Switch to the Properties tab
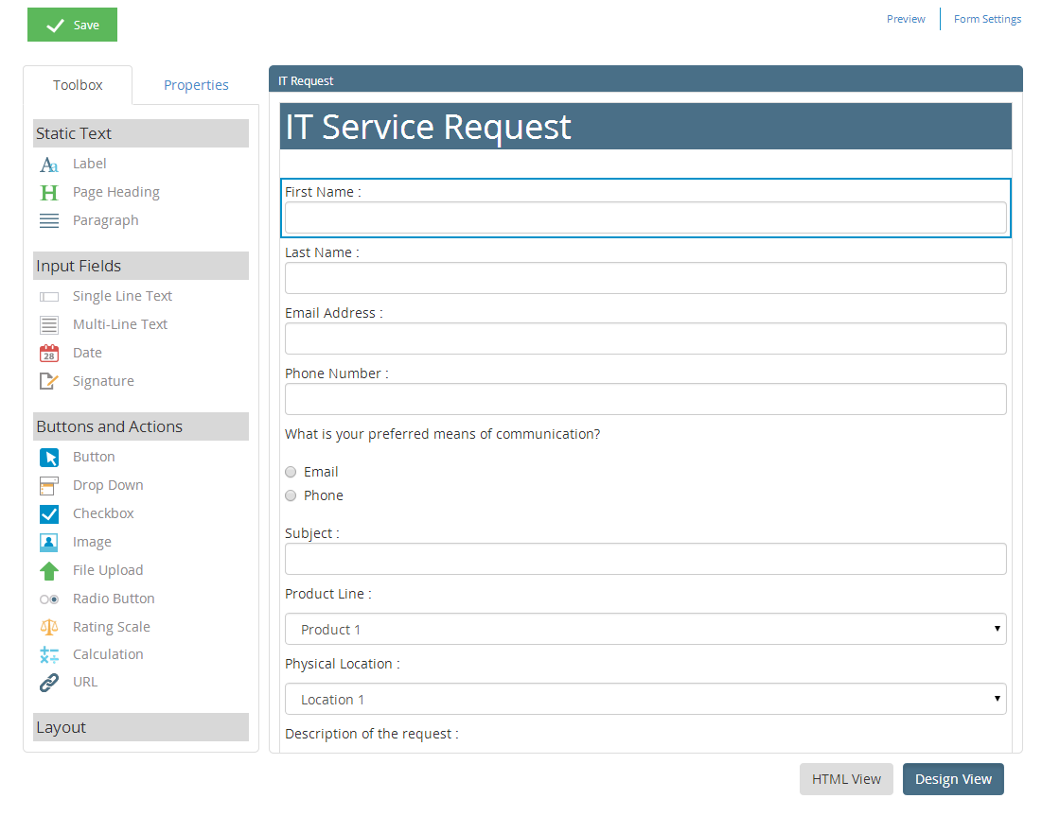Viewport: 1042px width, 816px height. click(x=196, y=85)
